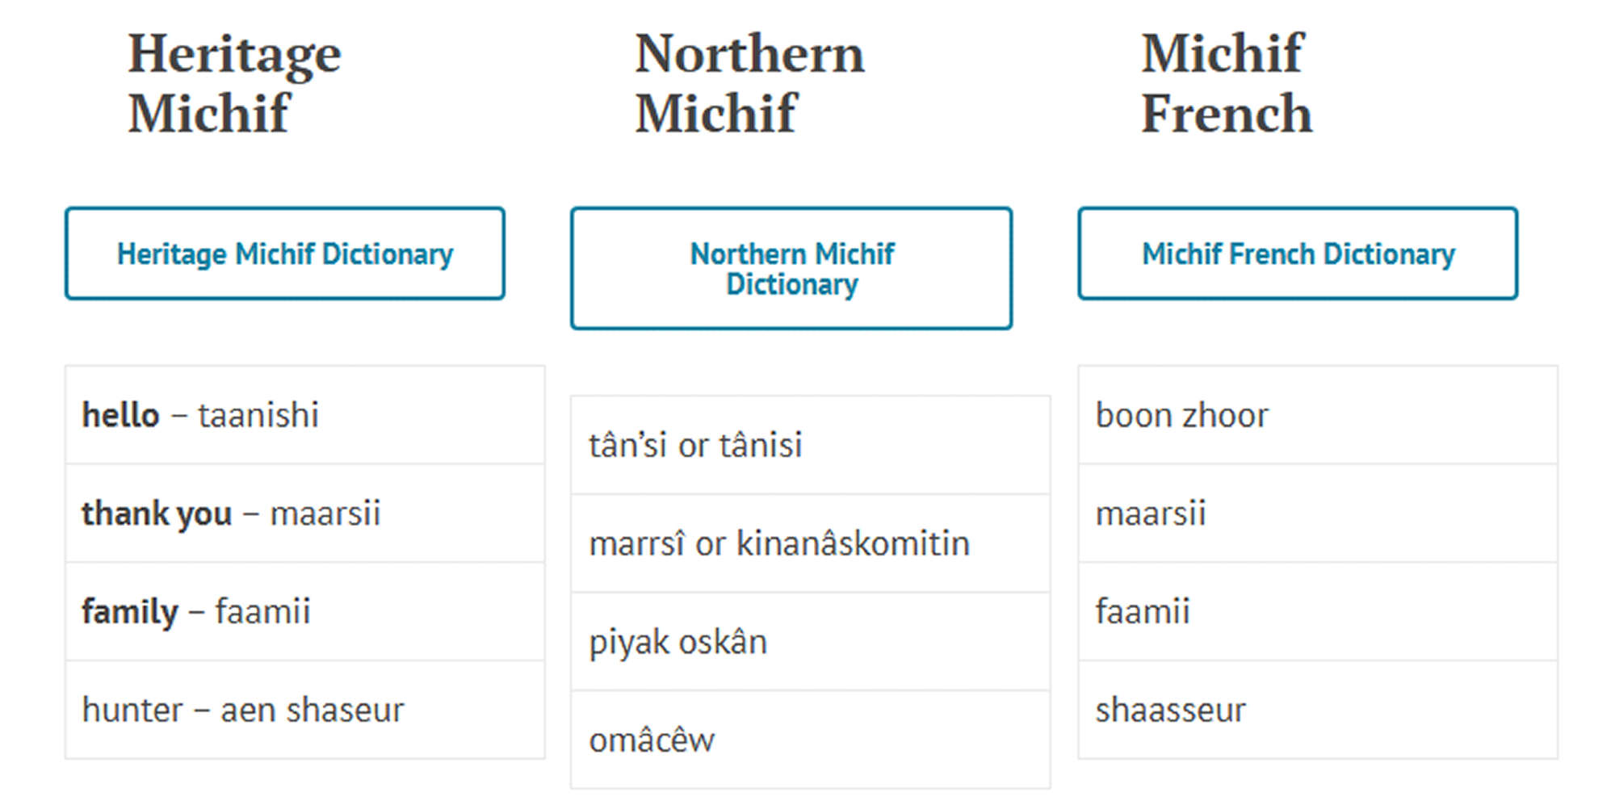The width and height of the screenshot is (1615, 805).
Task: Select the "boon zhoor" cell
Action: point(1318,415)
